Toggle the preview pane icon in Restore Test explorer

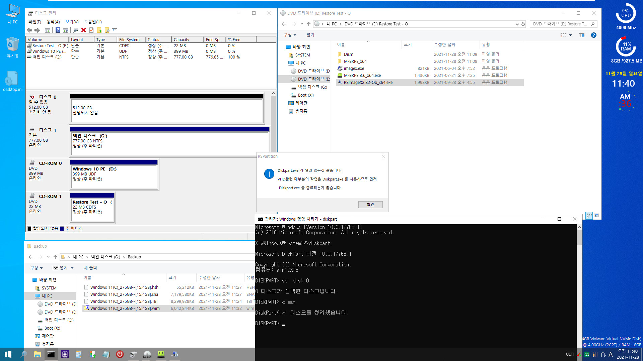tap(582, 35)
